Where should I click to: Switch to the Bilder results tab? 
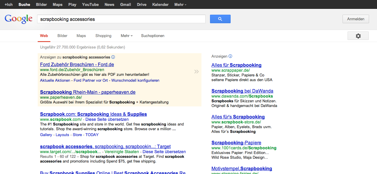coord(62,36)
